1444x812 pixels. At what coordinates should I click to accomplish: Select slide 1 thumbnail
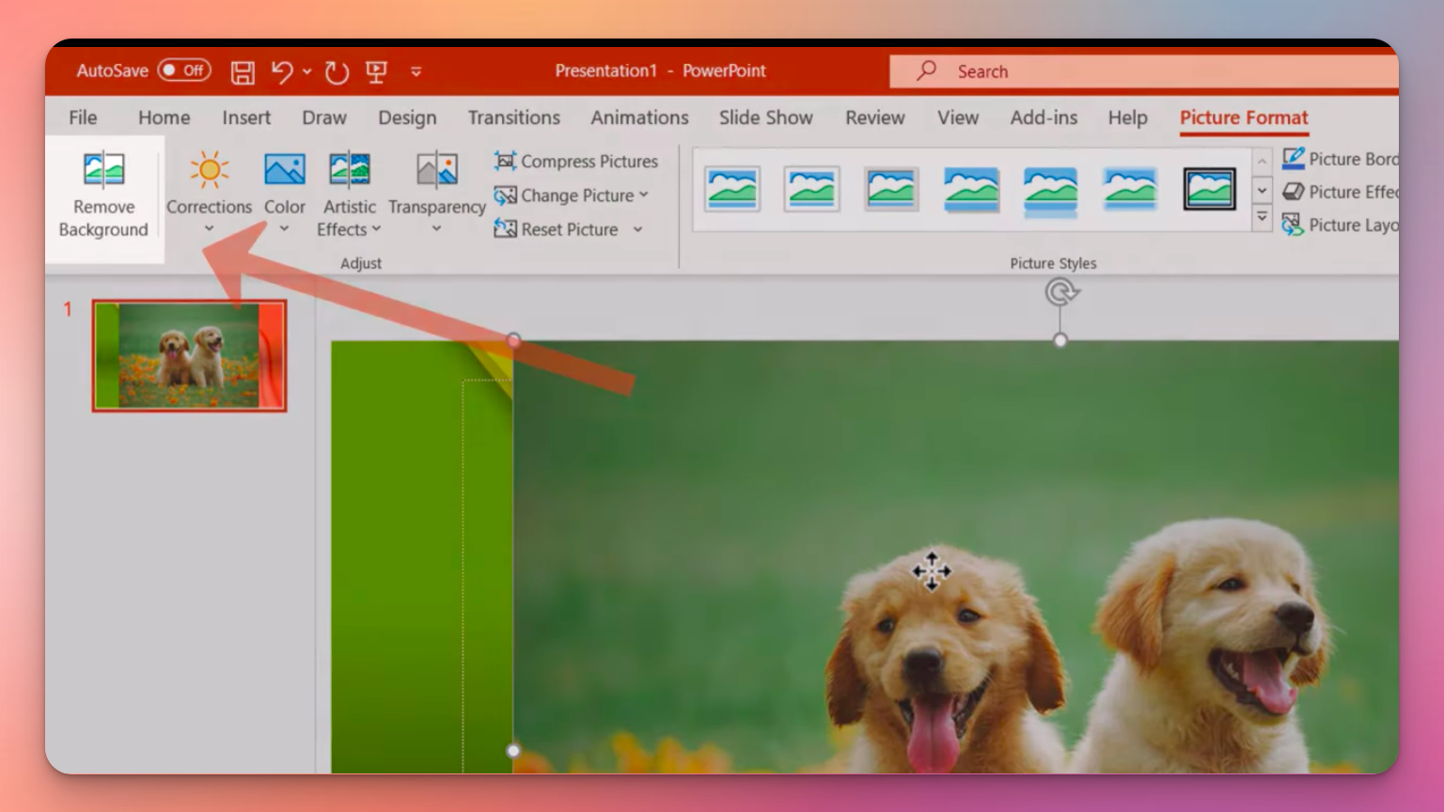[190, 354]
